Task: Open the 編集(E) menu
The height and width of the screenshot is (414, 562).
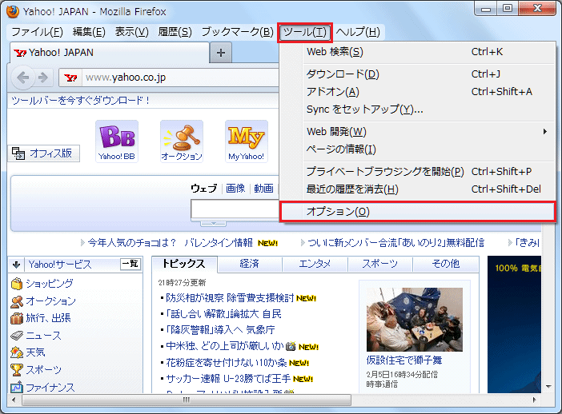Action: click(89, 32)
